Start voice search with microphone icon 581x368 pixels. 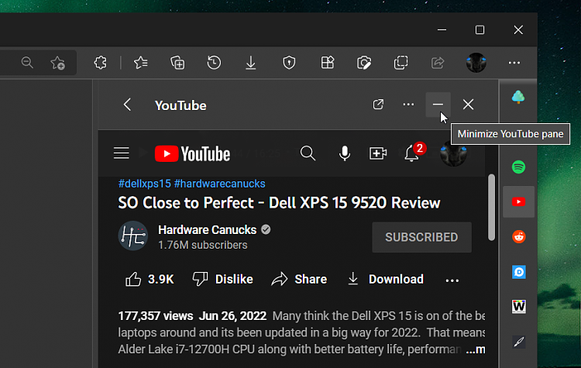click(x=344, y=153)
